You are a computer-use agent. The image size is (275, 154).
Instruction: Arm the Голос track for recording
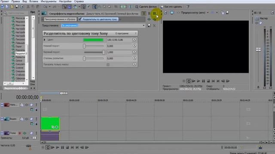[x=20, y=133]
